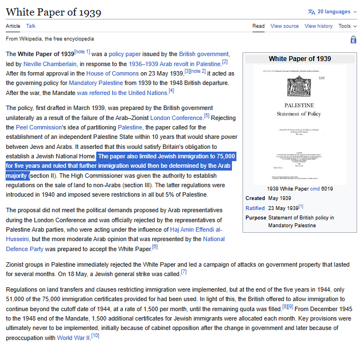Click the infobox title 'White Paper of 1939'
The width and height of the screenshot is (361, 345).
coord(300,59)
